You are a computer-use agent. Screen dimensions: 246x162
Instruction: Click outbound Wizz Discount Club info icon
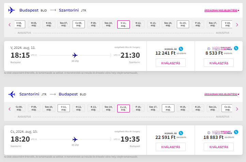[x=209, y=49]
